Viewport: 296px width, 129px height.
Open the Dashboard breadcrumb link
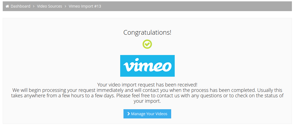click(20, 7)
